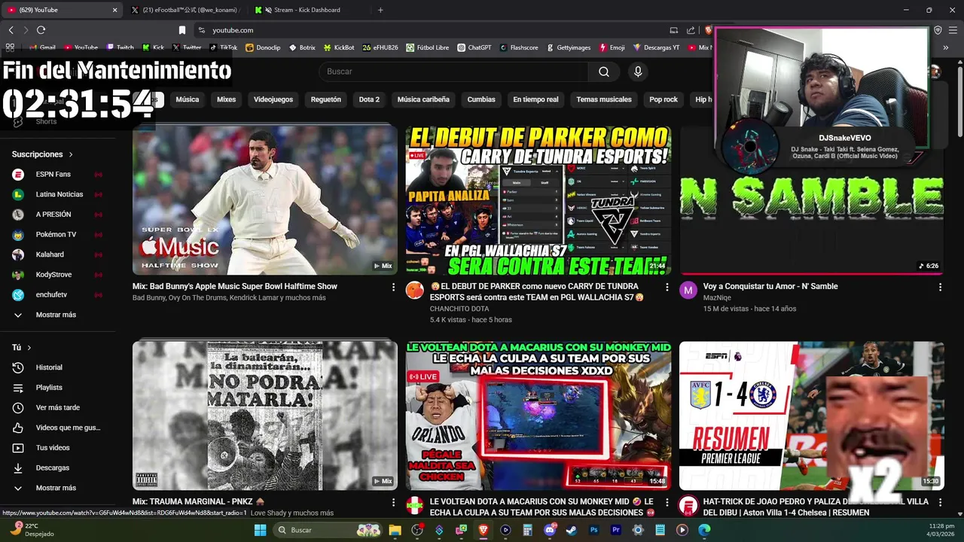The image size is (964, 542).
Task: Open Discord from the taskbar
Action: click(x=550, y=530)
